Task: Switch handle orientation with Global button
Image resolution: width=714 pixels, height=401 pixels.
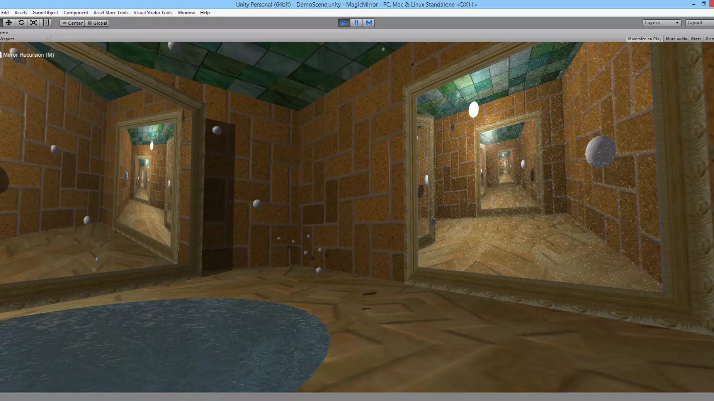Action: [97, 23]
